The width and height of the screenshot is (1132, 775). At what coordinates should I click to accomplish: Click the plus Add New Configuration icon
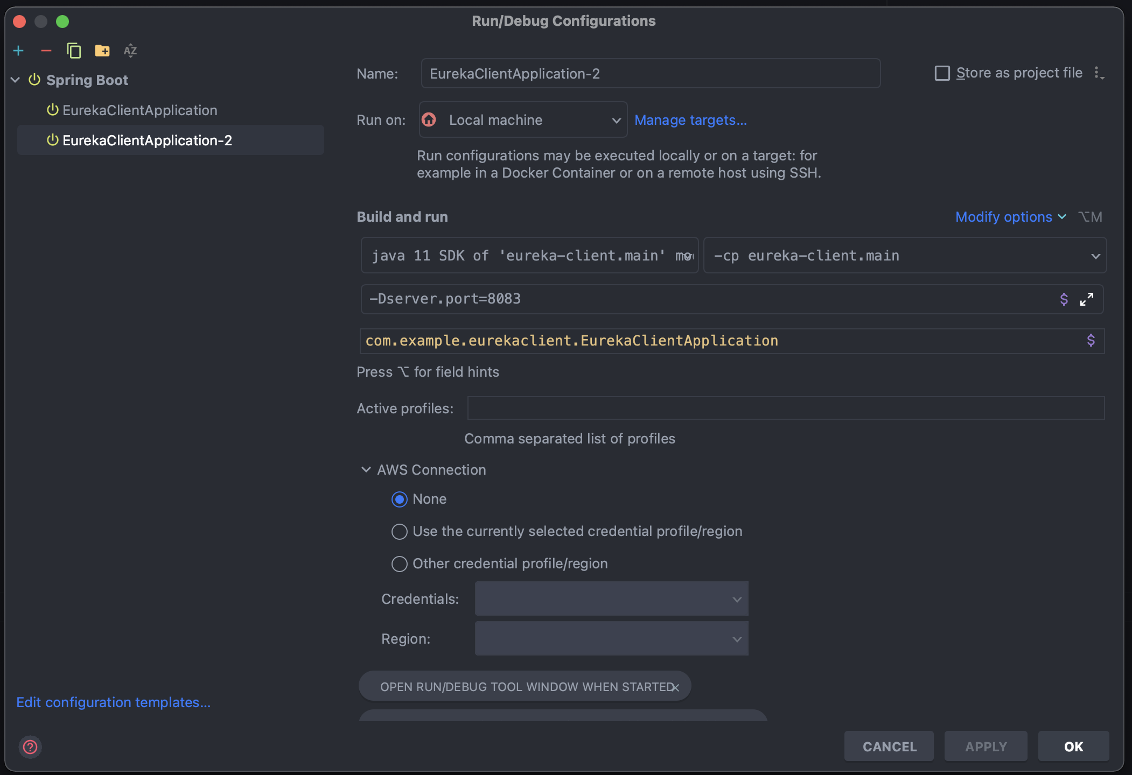[x=18, y=51]
